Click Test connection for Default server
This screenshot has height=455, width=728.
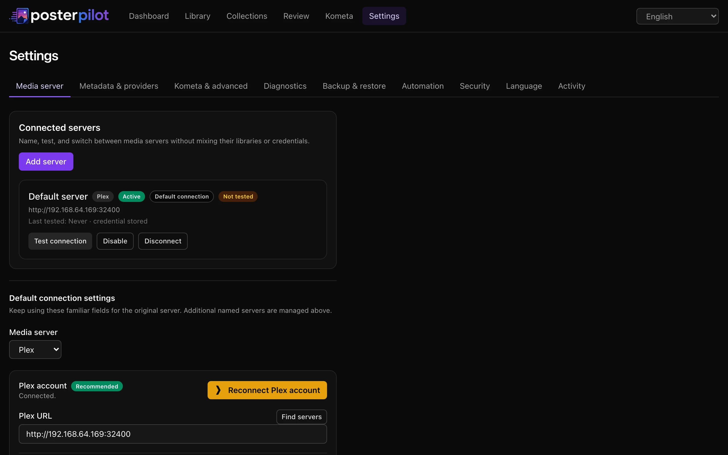(60, 241)
